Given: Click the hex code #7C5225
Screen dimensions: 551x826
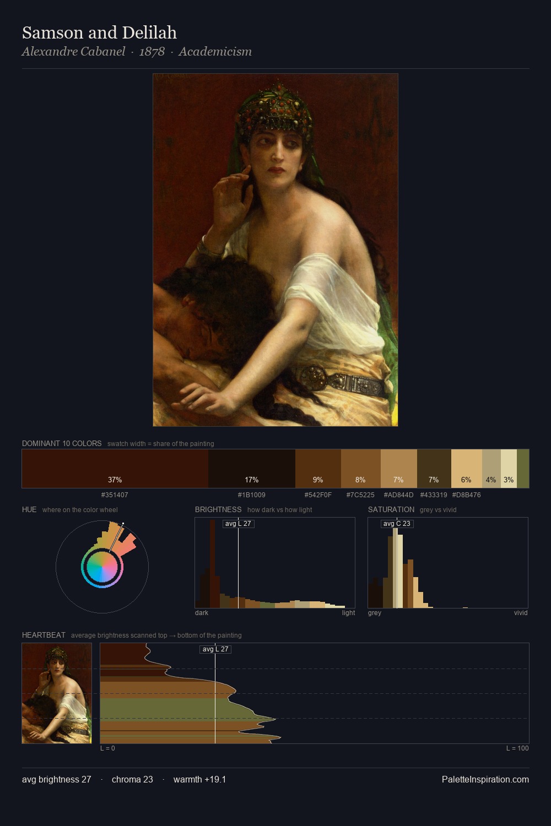Looking at the screenshot, I should coord(360,495).
